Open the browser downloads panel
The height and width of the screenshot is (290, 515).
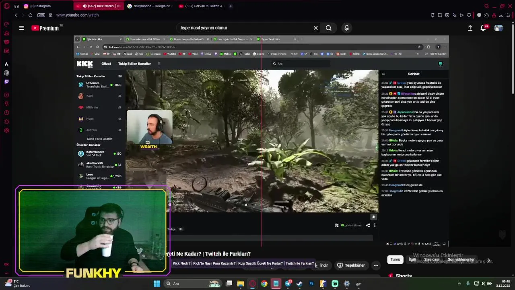coord(501,15)
